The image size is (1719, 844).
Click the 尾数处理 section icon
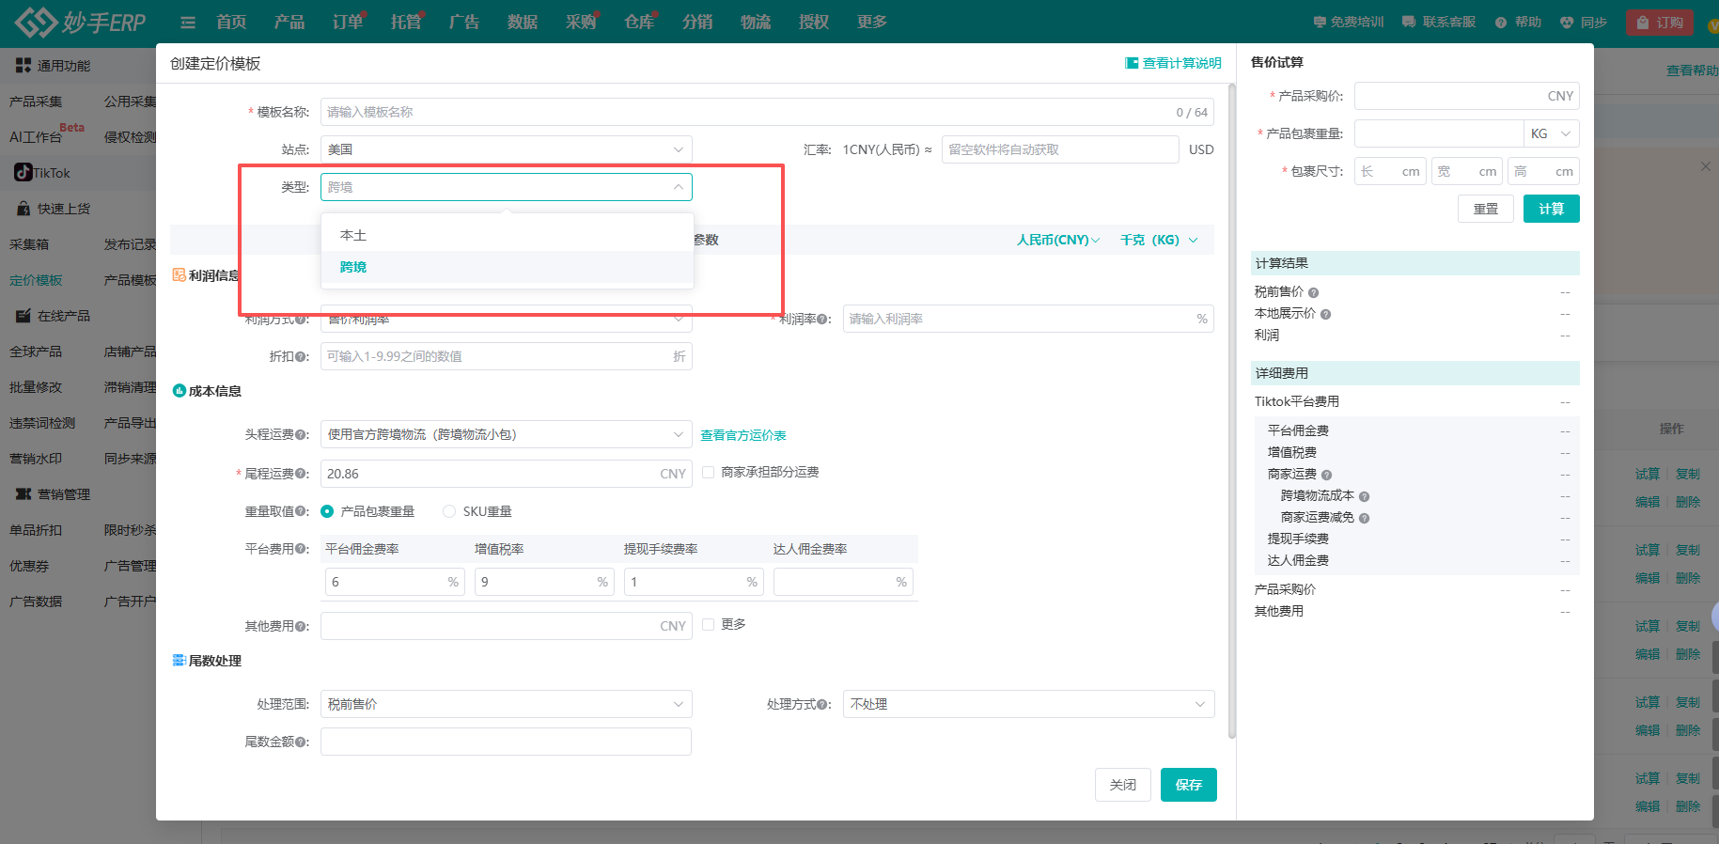[x=179, y=661]
